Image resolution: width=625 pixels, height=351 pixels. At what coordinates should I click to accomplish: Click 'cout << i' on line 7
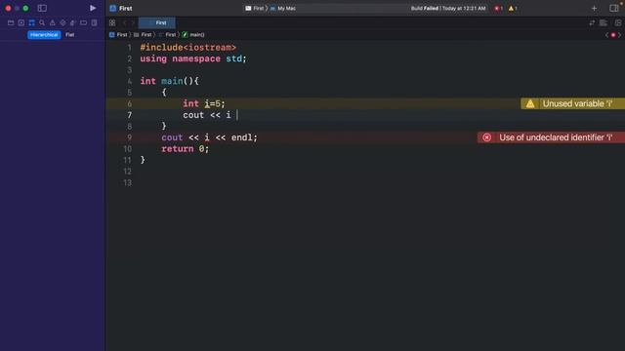click(206, 115)
